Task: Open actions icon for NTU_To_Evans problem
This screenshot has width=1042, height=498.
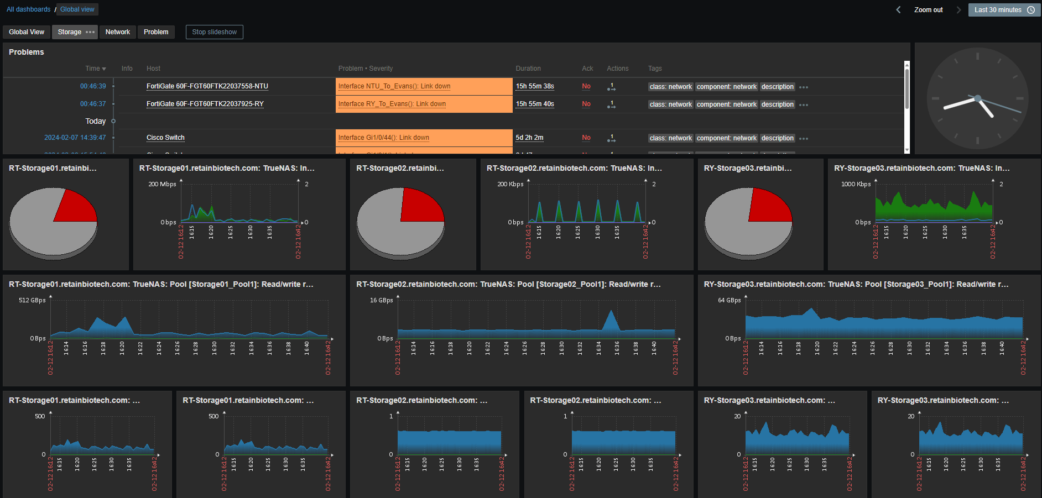Action: coord(611,87)
